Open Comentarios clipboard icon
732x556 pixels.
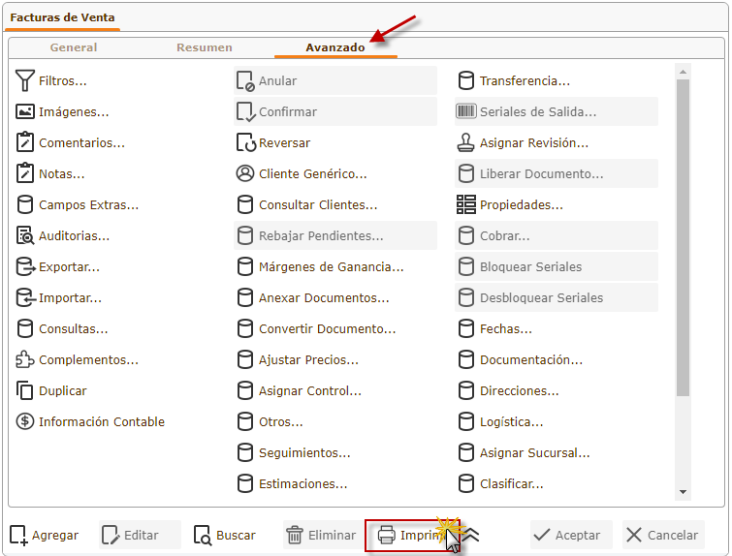point(25,142)
